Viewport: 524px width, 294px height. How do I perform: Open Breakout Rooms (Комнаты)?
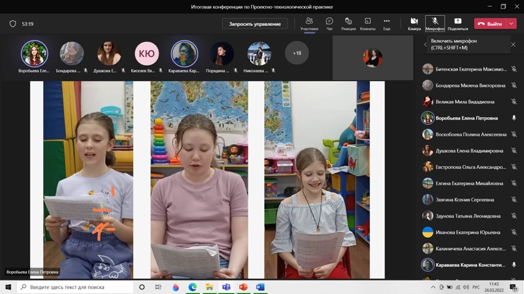tap(367, 23)
